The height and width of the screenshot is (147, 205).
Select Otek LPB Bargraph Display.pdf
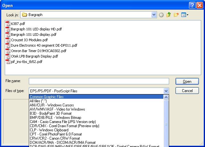[34, 56]
